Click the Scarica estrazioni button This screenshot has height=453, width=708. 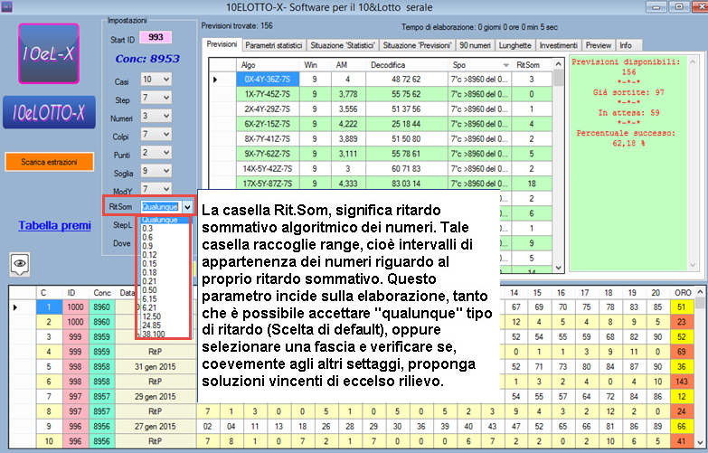49,162
